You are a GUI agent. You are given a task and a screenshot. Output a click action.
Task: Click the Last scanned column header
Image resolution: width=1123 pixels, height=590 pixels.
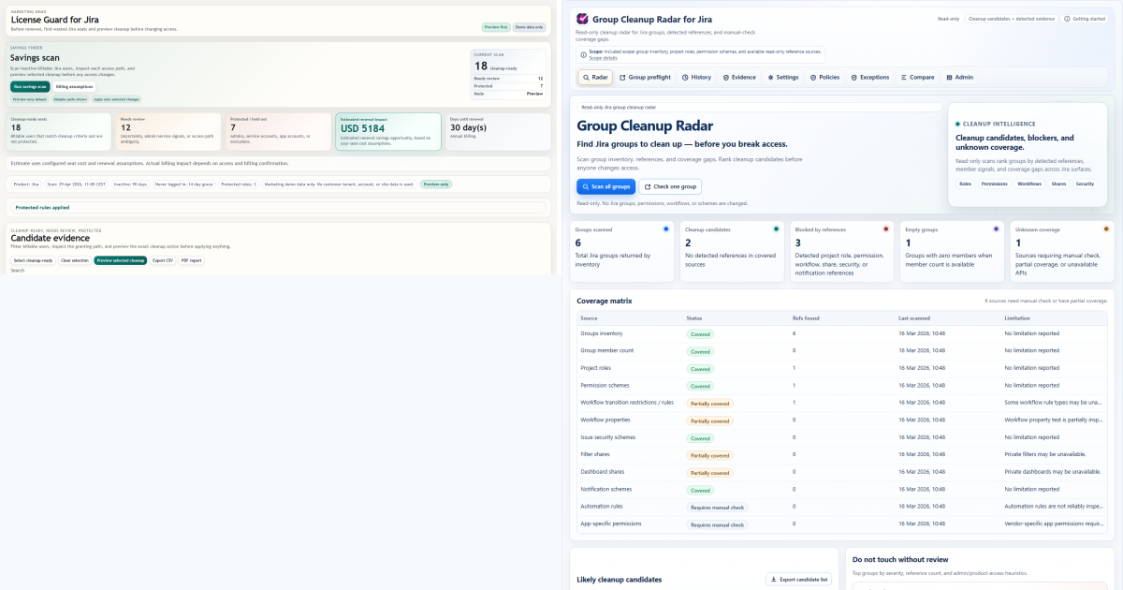coord(913,318)
